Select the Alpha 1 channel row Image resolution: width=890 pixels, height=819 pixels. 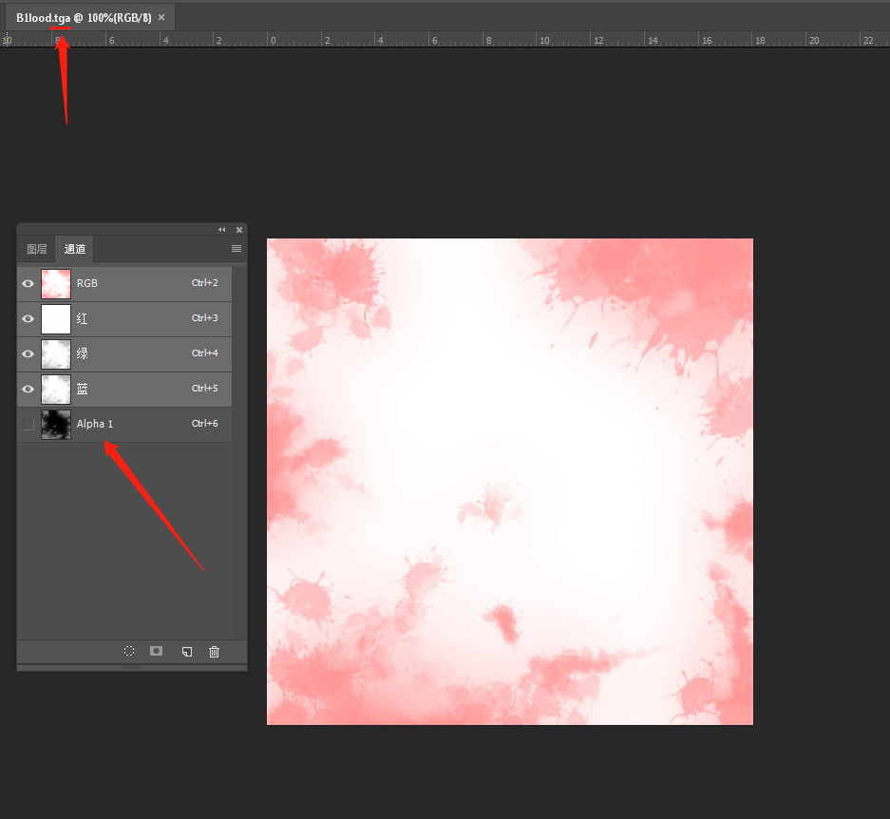(x=124, y=425)
